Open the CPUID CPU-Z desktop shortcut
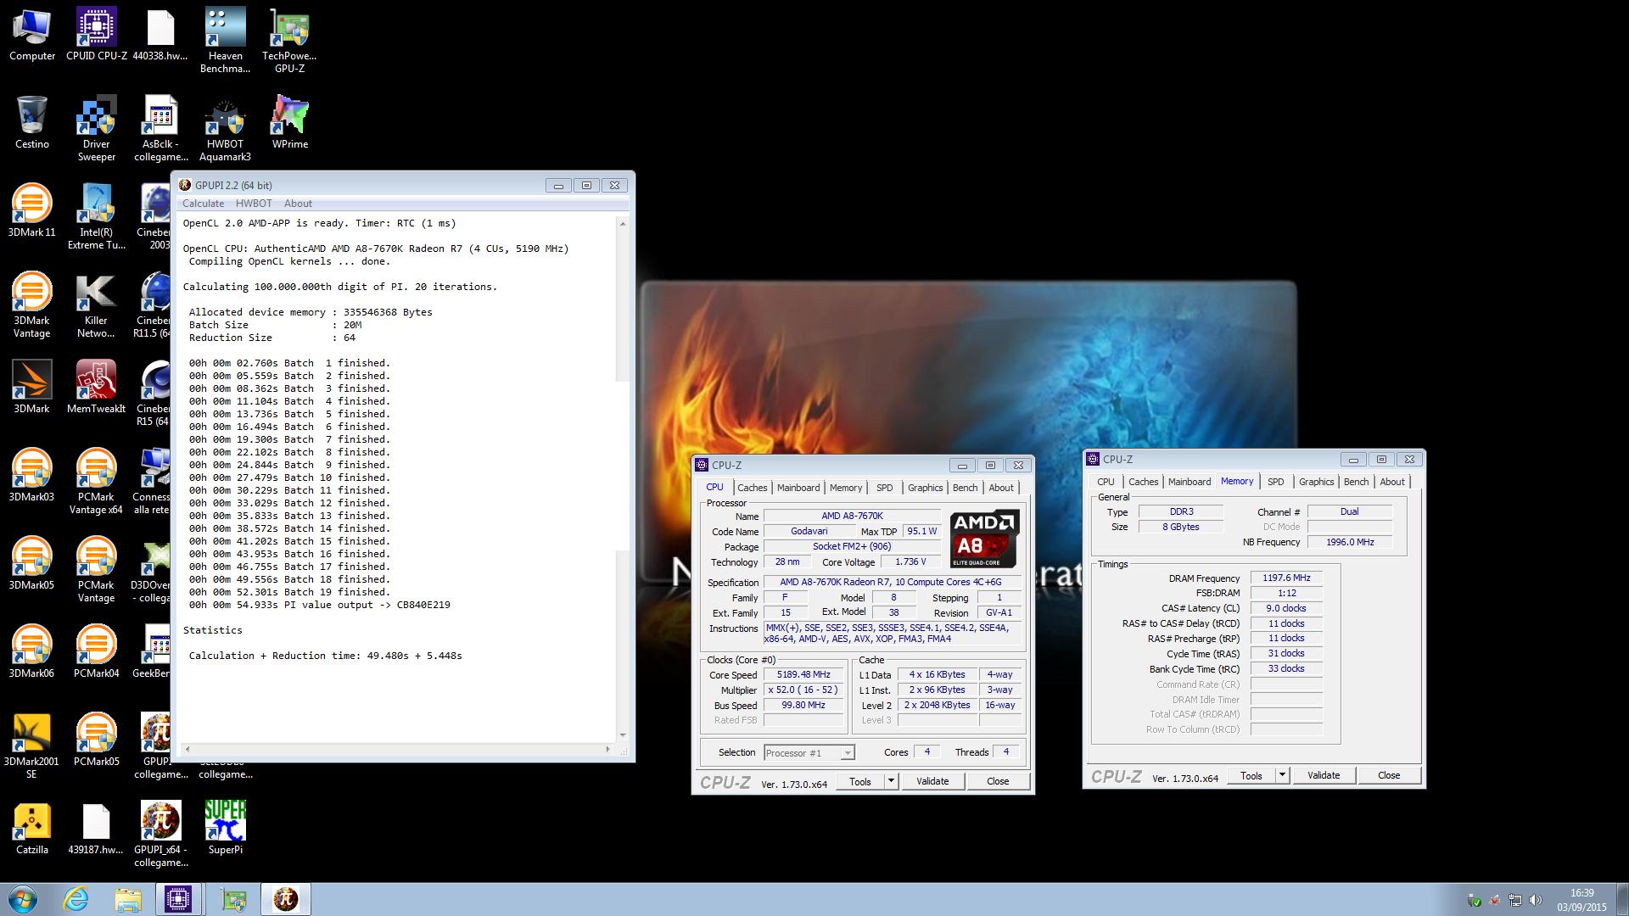Viewport: 1629px width, 916px height. (97, 36)
